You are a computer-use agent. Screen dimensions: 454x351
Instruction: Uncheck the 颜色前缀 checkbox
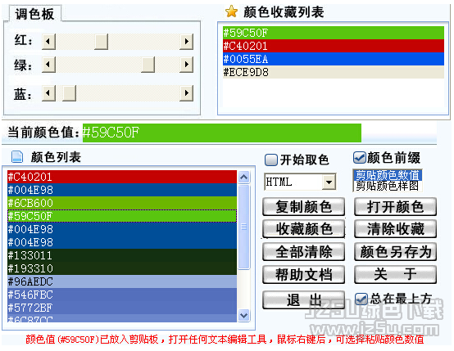(x=359, y=158)
